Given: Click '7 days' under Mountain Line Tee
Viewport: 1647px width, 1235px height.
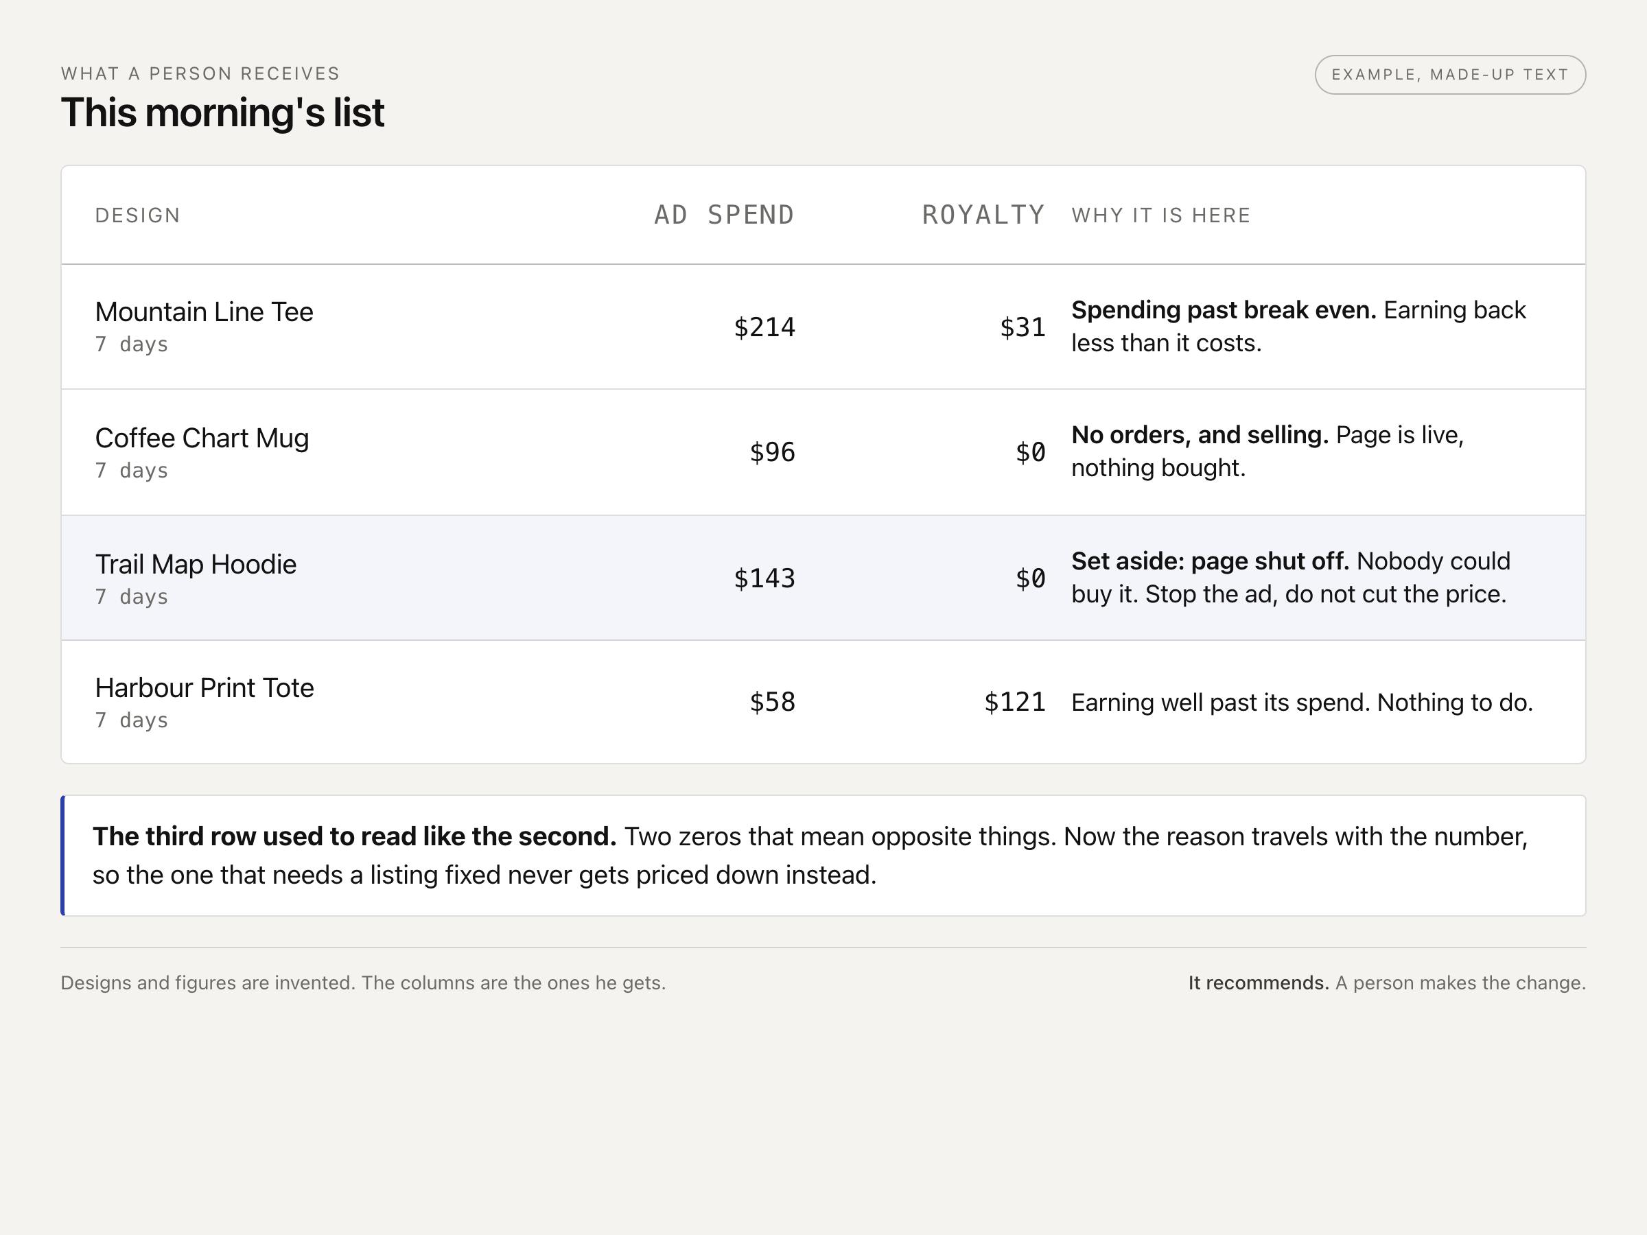Looking at the screenshot, I should tap(132, 344).
